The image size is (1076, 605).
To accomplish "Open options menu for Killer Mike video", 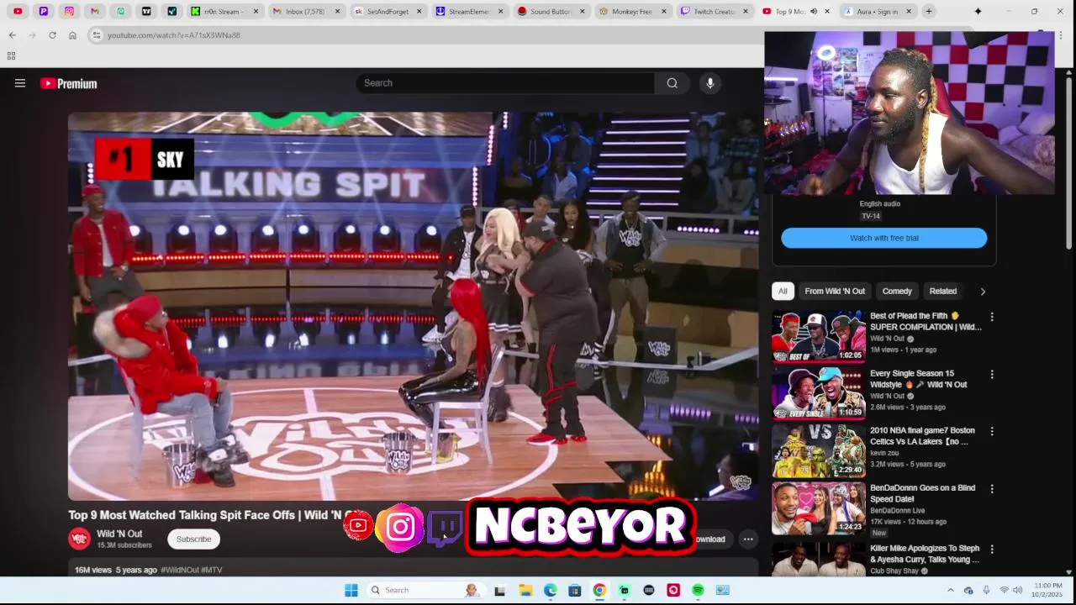I will point(992,549).
